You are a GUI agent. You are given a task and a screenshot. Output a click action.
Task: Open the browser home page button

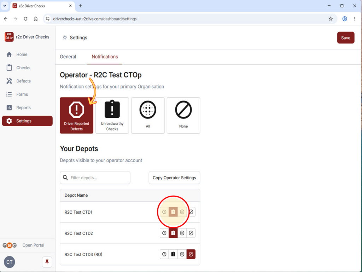pos(36,19)
